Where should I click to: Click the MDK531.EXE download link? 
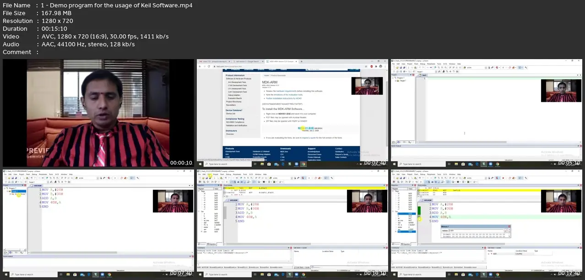[306, 128]
